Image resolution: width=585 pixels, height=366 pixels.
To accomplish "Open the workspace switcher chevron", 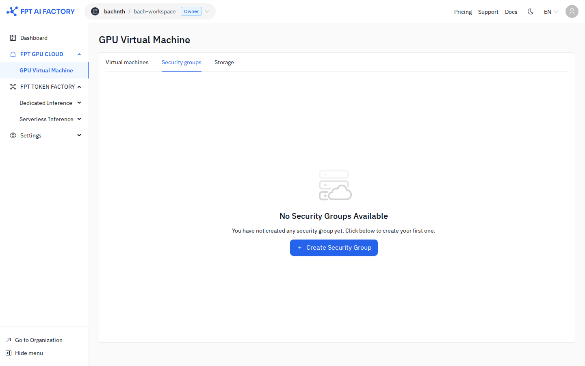I will click(207, 11).
